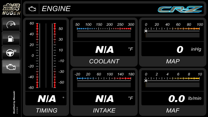This screenshot has height=117, width=208.
Task: Open the steering wheel driving page
Action: (11, 53)
